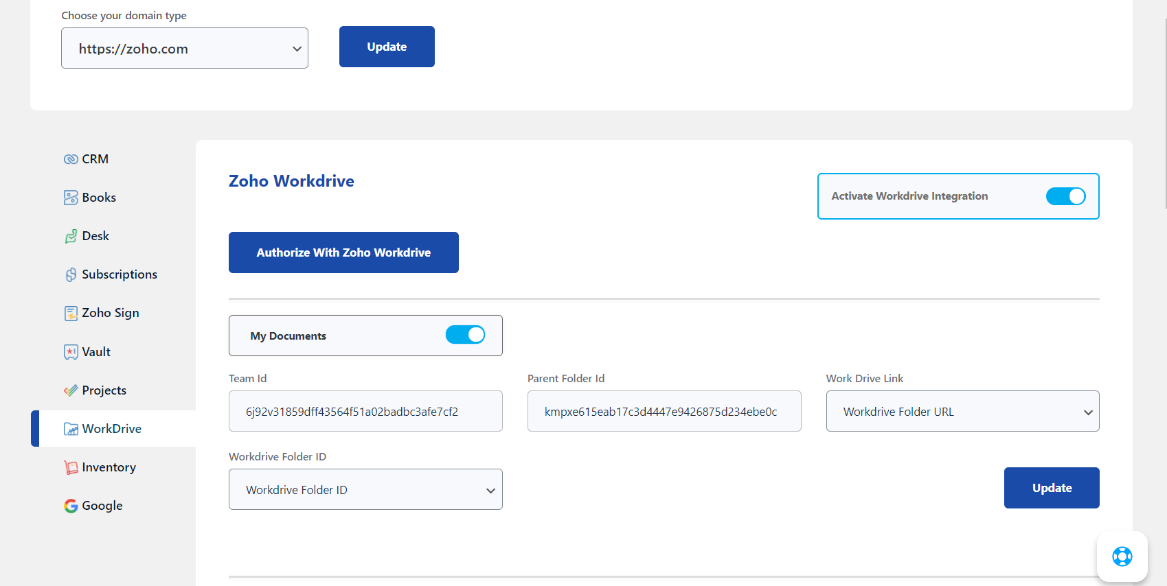Click the 'Work Drive Link' label

[865, 378]
